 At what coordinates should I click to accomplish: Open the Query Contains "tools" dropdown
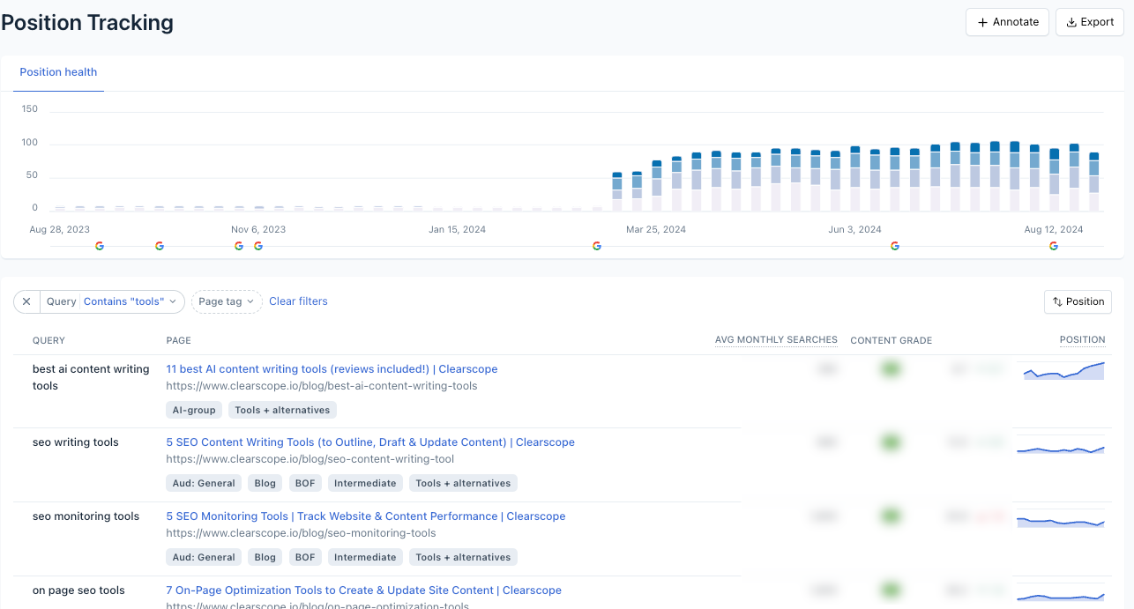coord(130,301)
